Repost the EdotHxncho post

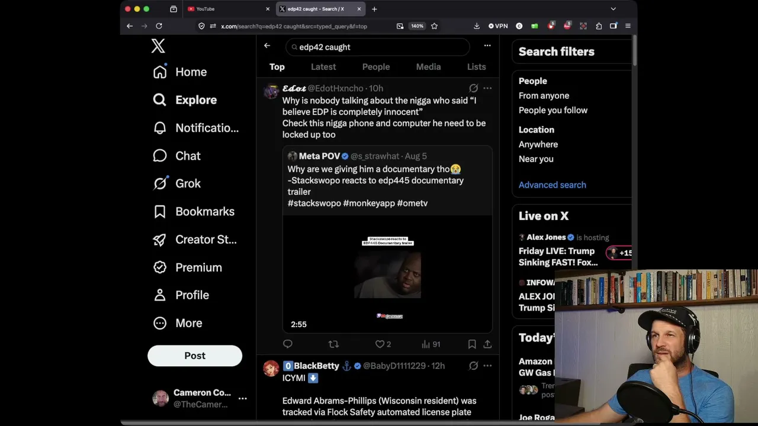333,344
